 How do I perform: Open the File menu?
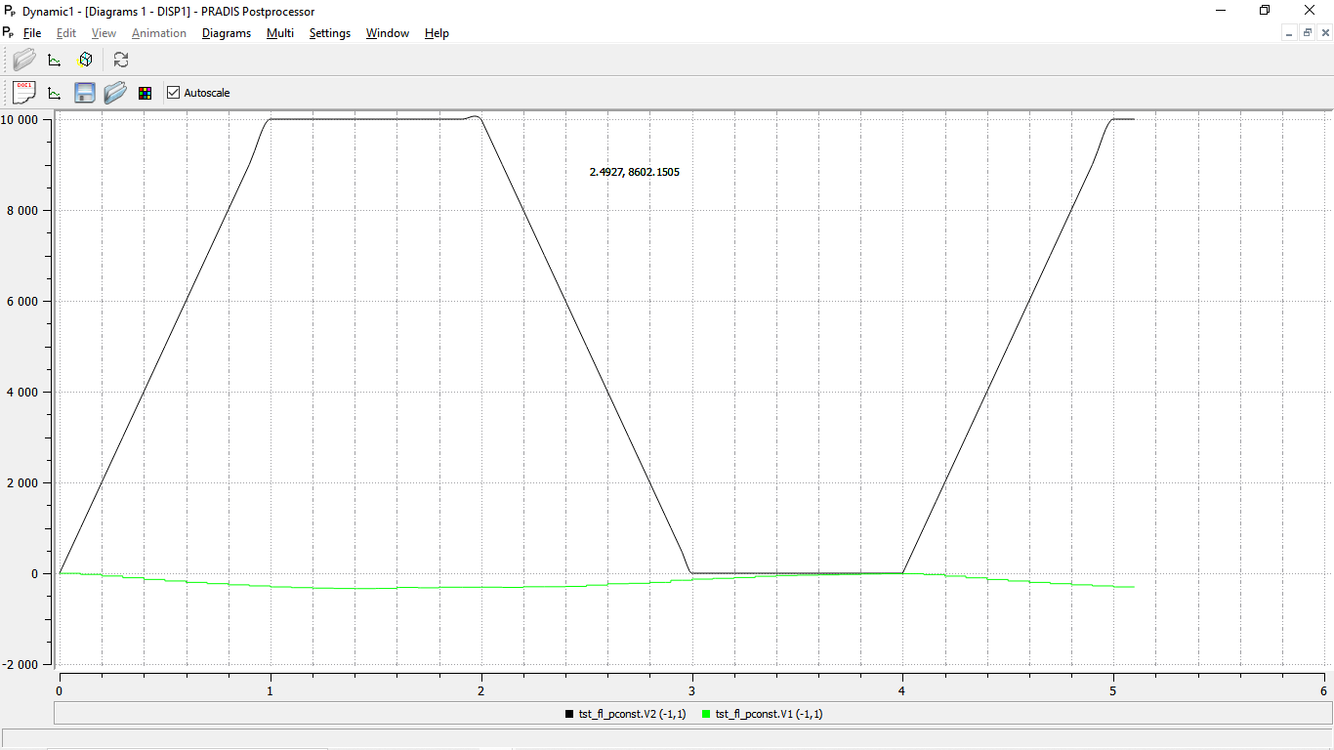[x=32, y=33]
